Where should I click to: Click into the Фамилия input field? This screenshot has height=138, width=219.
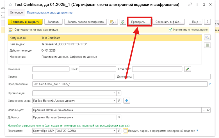tap(51, 69)
